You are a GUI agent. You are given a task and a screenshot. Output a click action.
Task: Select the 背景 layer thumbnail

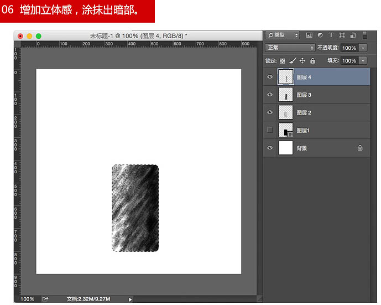pos(285,148)
